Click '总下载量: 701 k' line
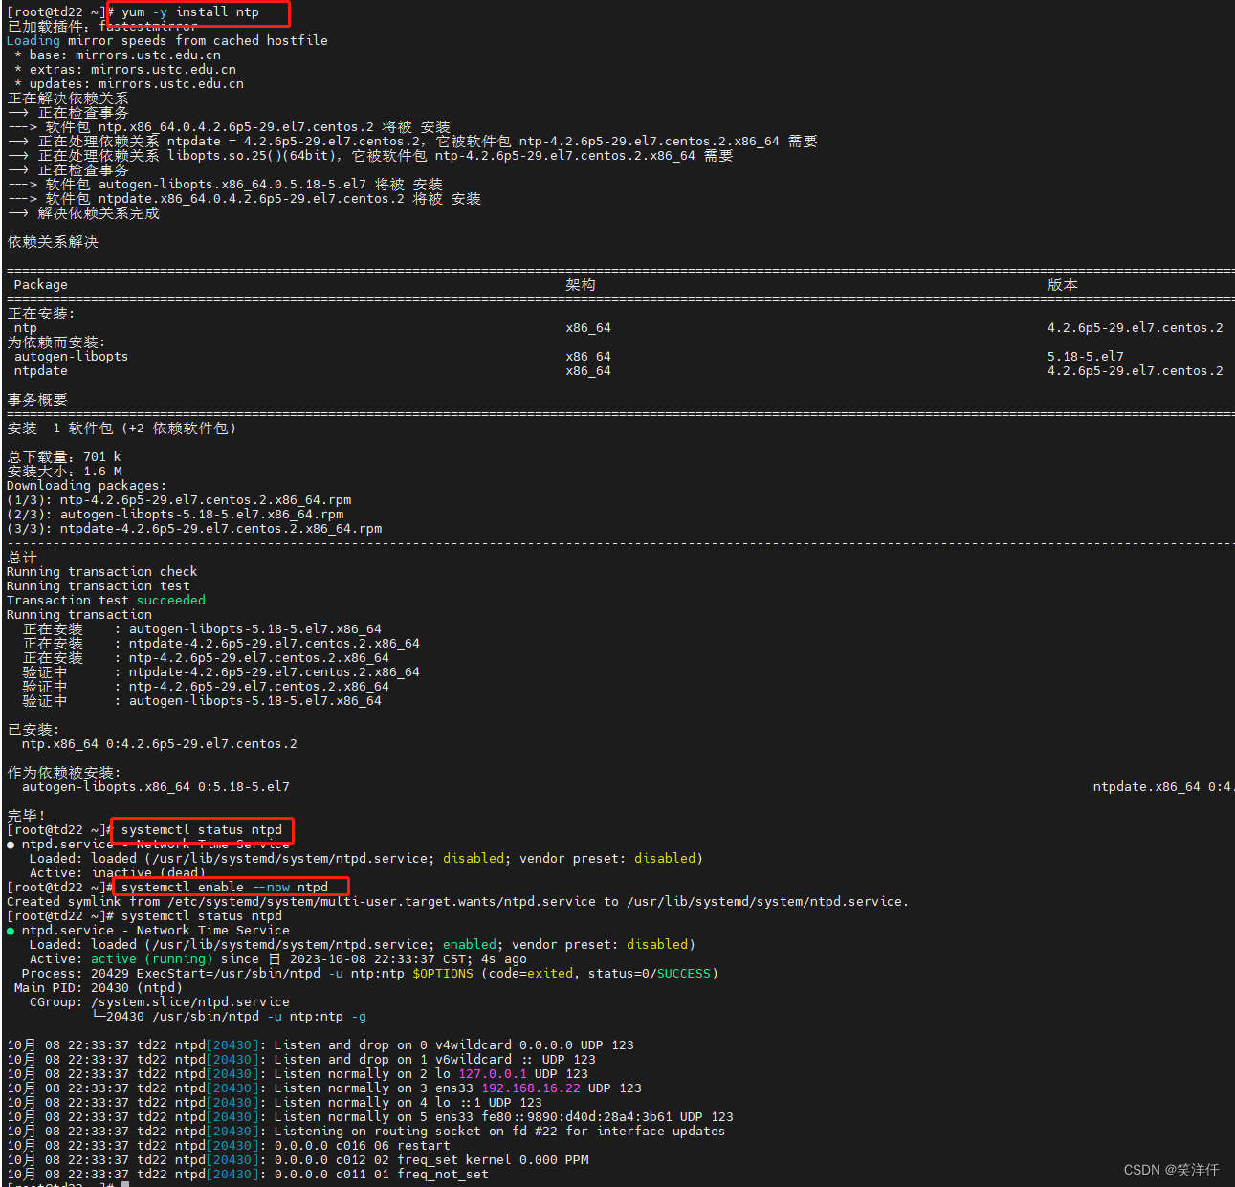Viewport: 1235px width, 1187px height. click(64, 457)
